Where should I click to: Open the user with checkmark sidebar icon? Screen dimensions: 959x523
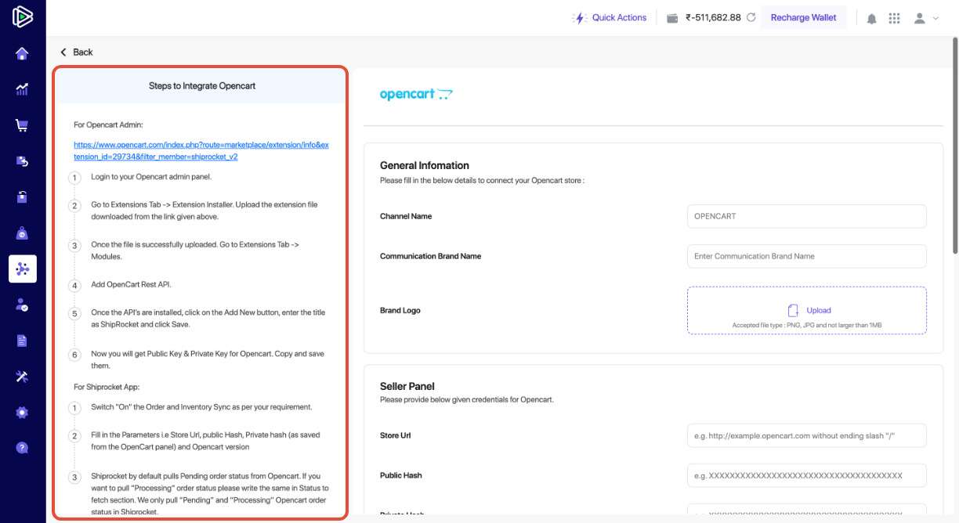[22, 305]
